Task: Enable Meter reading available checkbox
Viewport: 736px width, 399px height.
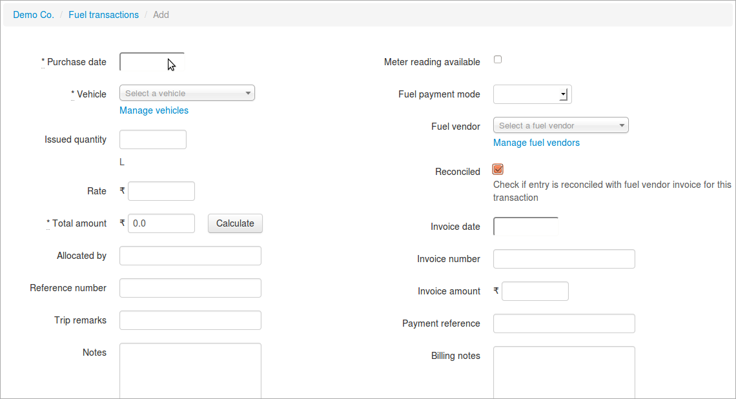Action: pyautogui.click(x=498, y=59)
